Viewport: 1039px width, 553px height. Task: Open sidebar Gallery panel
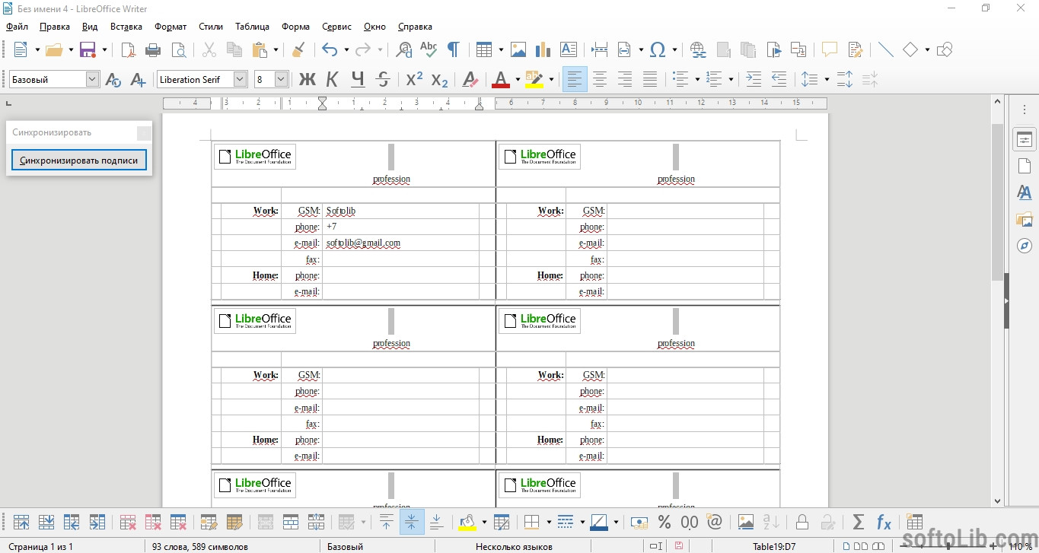[x=1025, y=219]
